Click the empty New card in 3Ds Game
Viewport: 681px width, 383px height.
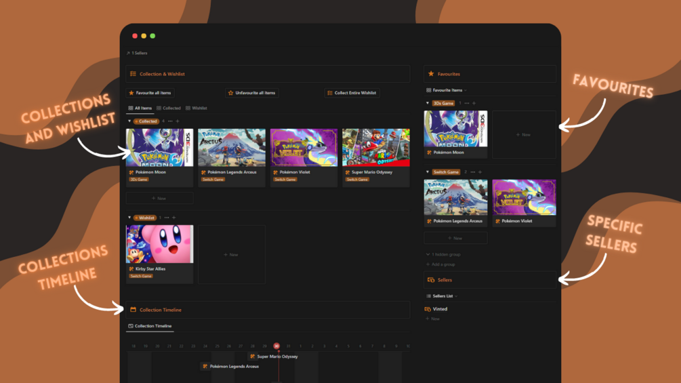click(x=524, y=135)
